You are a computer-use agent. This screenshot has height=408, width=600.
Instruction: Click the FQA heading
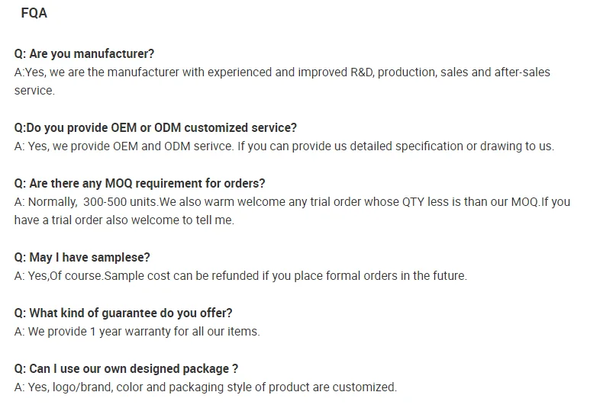tap(34, 13)
